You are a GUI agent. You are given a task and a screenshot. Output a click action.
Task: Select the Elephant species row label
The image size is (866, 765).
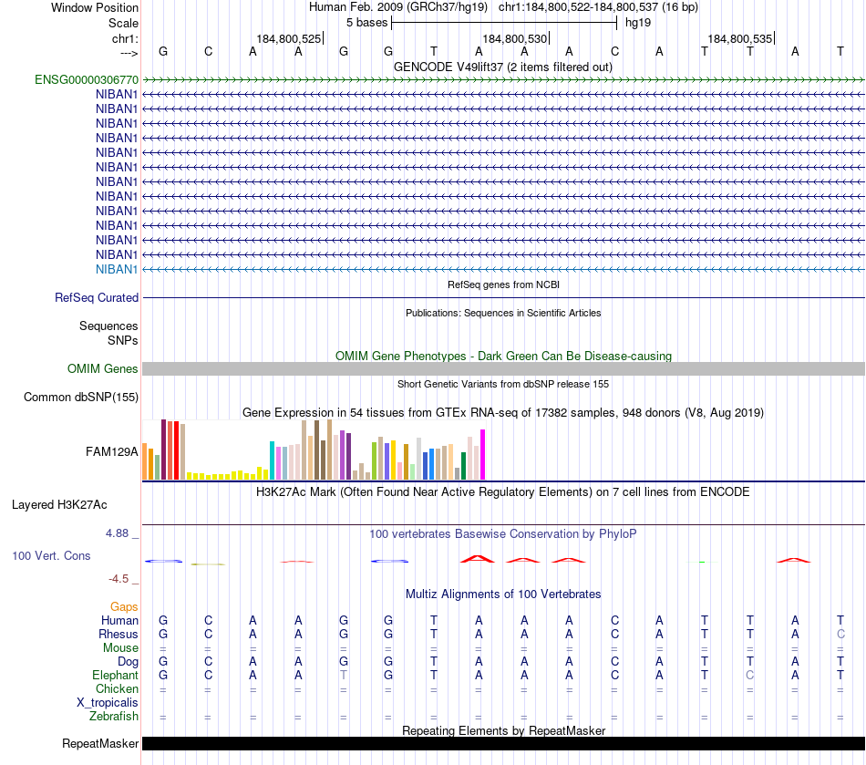tap(115, 675)
